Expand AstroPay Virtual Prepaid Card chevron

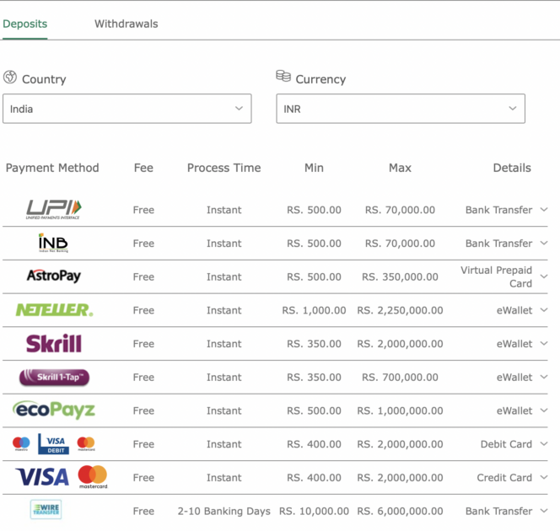click(544, 276)
